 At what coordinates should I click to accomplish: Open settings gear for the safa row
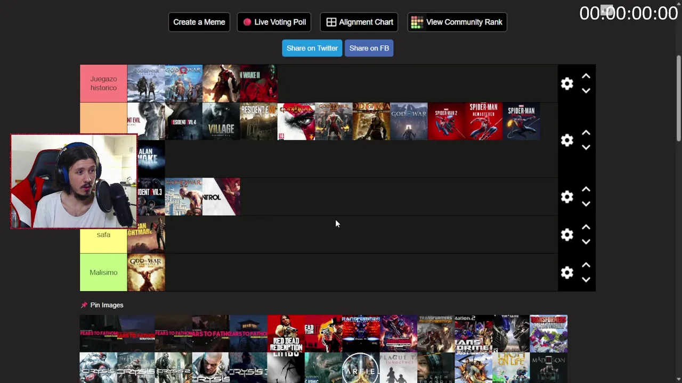click(567, 235)
